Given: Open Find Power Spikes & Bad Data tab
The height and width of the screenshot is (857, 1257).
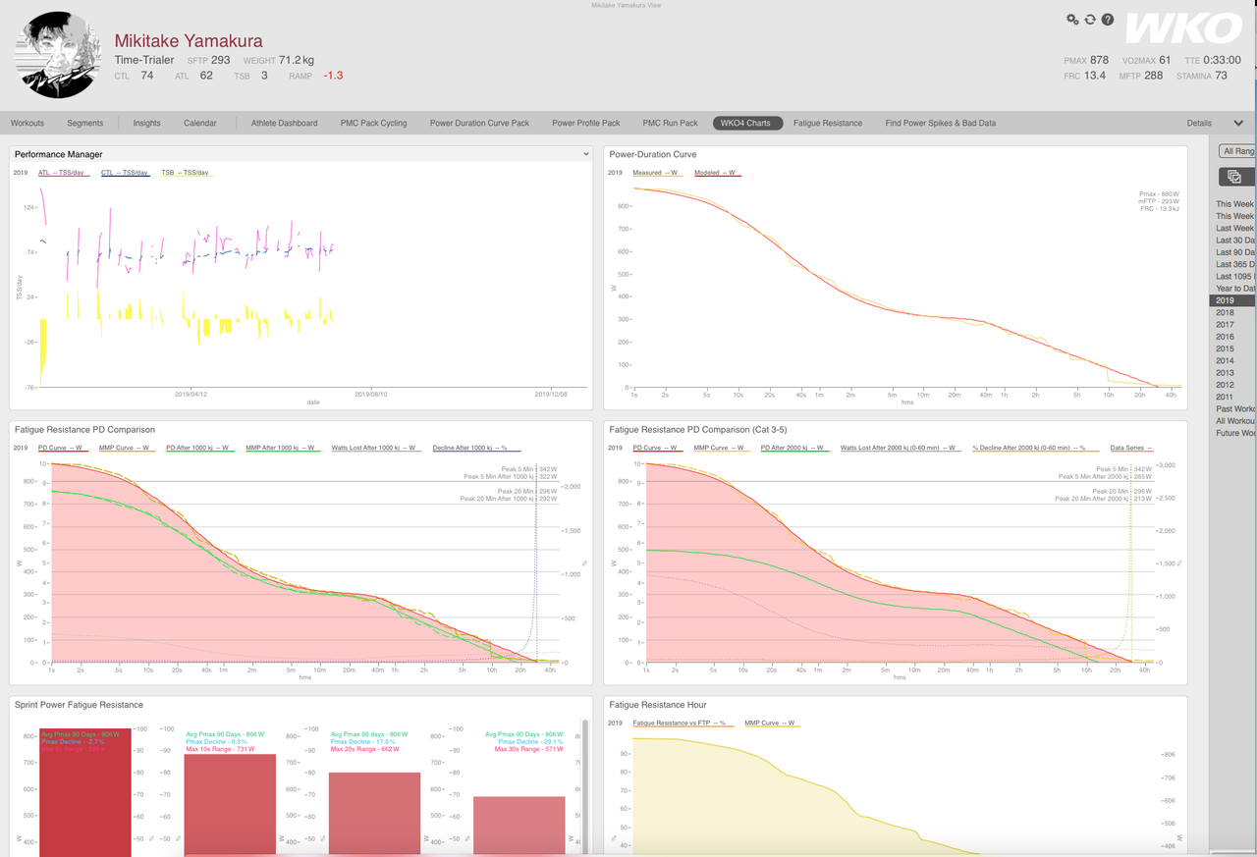Looking at the screenshot, I should (x=940, y=124).
